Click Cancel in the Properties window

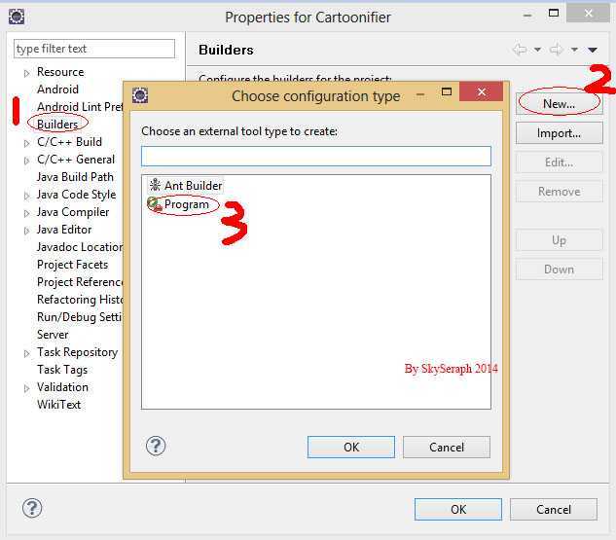tap(554, 510)
